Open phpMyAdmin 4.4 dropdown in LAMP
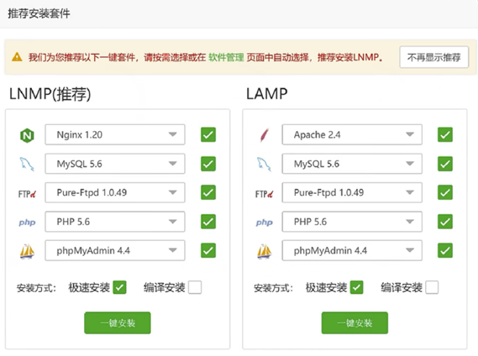Image resolution: width=478 pixels, height=356 pixels. pos(352,250)
